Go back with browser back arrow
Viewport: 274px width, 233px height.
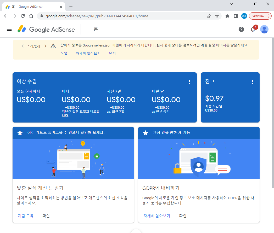(6, 16)
